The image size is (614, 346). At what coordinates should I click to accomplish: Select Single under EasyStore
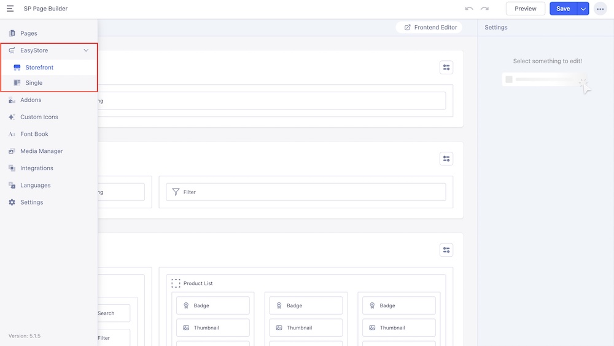click(34, 83)
